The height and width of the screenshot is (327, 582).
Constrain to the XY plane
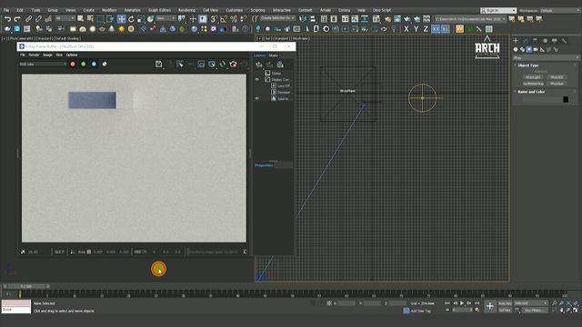pos(436,29)
